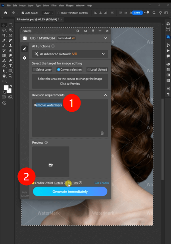Select the Gradient tool
Viewport: 171px width, 244px height.
pos(4,56)
